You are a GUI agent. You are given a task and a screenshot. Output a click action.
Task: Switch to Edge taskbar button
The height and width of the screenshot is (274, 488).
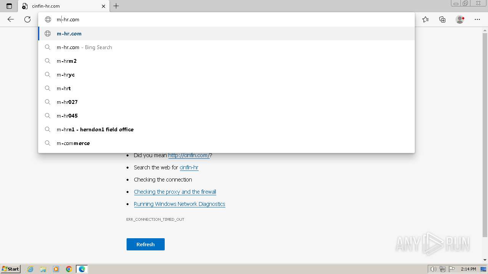coord(82,269)
